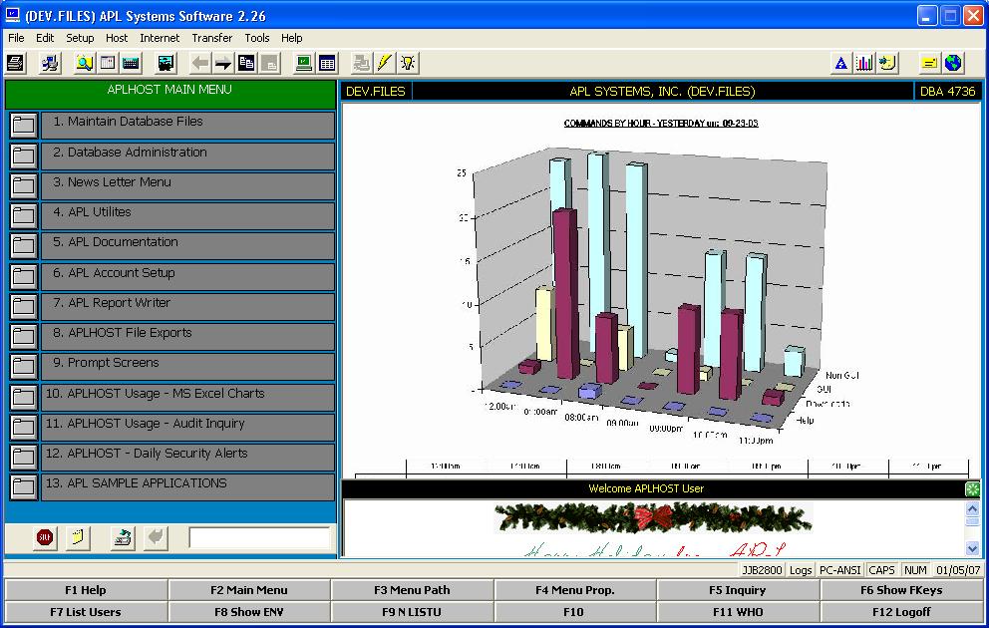Click the gray left arrow back icon
989x628 pixels.
point(200,63)
